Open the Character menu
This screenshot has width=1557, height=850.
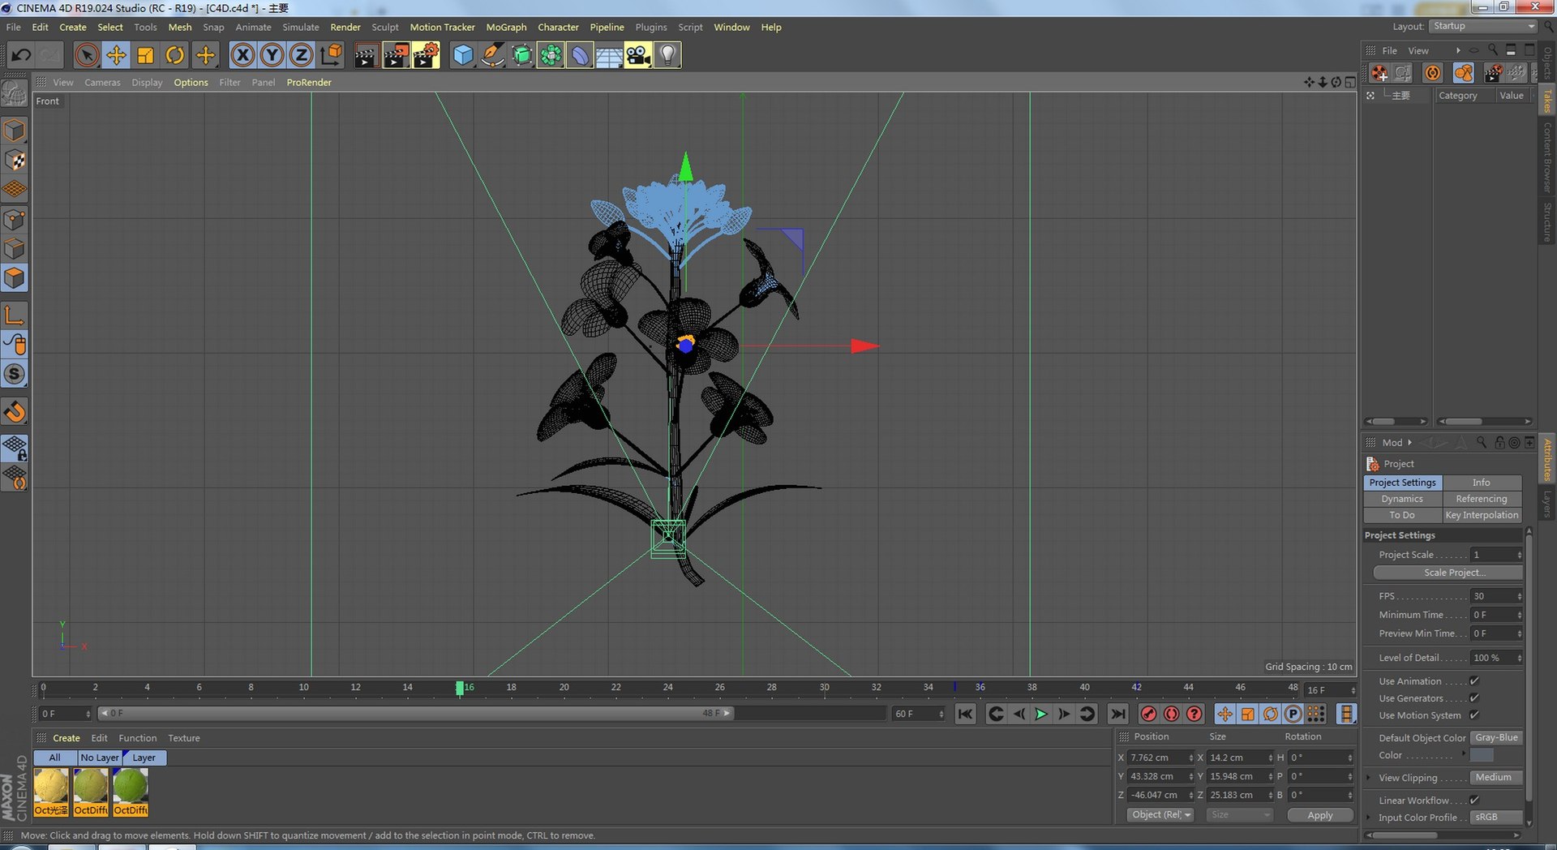558,27
